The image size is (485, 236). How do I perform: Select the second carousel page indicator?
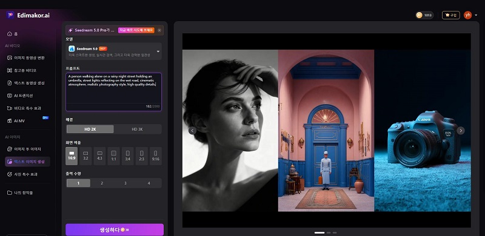tap(329, 232)
